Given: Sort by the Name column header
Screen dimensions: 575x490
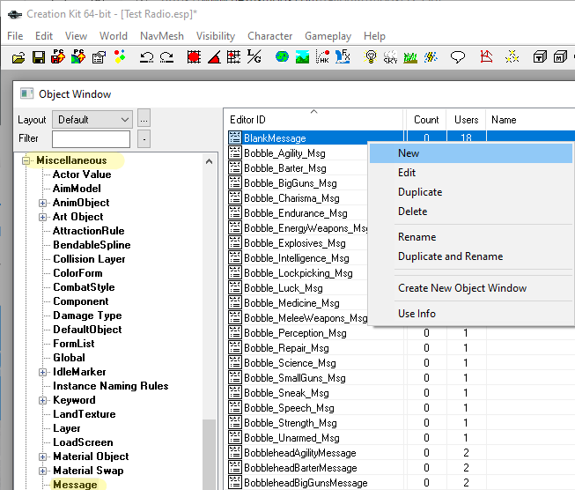Looking at the screenshot, I should [x=531, y=120].
